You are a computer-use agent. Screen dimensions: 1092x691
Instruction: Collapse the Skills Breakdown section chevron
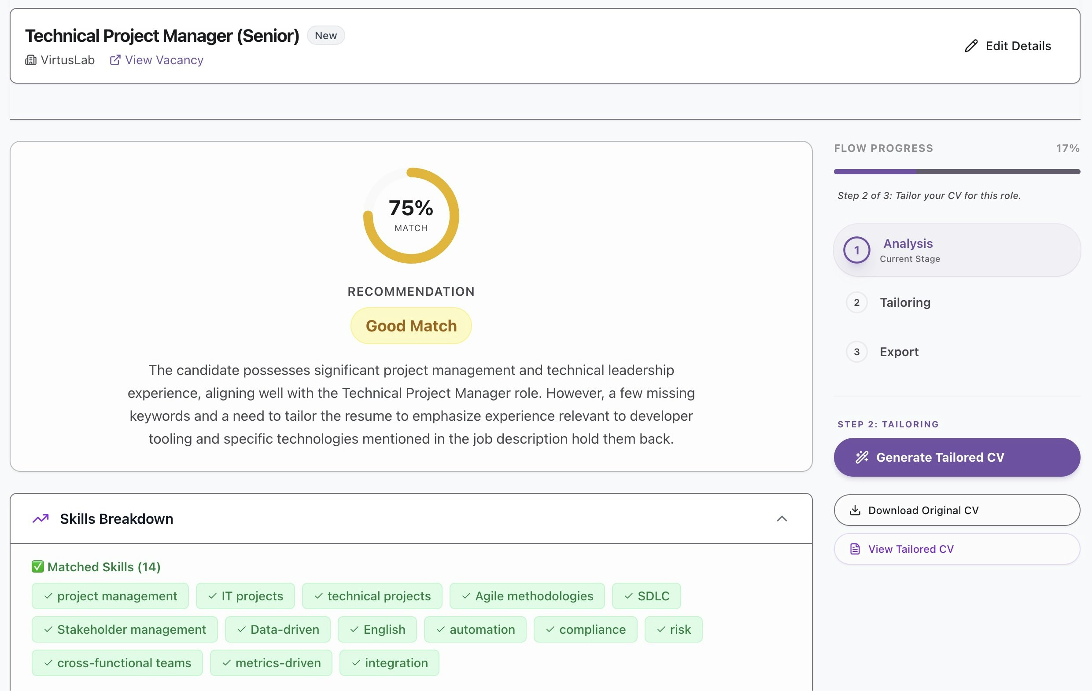click(x=782, y=518)
